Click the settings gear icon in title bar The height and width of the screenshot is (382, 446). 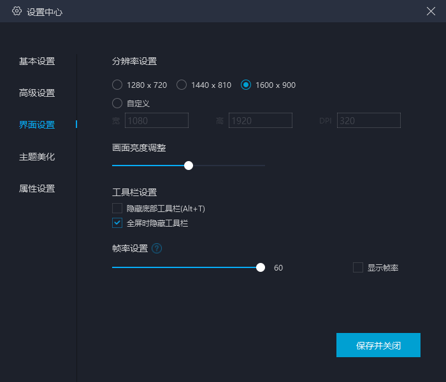17,11
